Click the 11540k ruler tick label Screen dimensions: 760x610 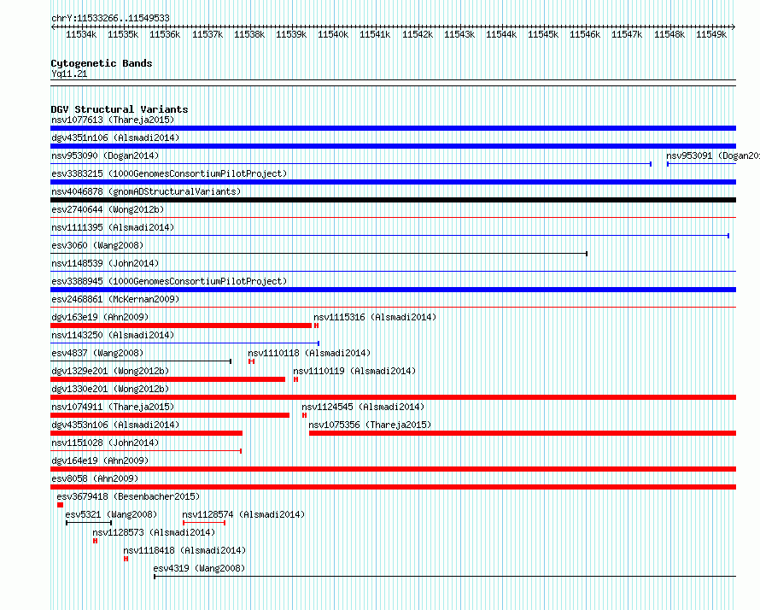333,34
